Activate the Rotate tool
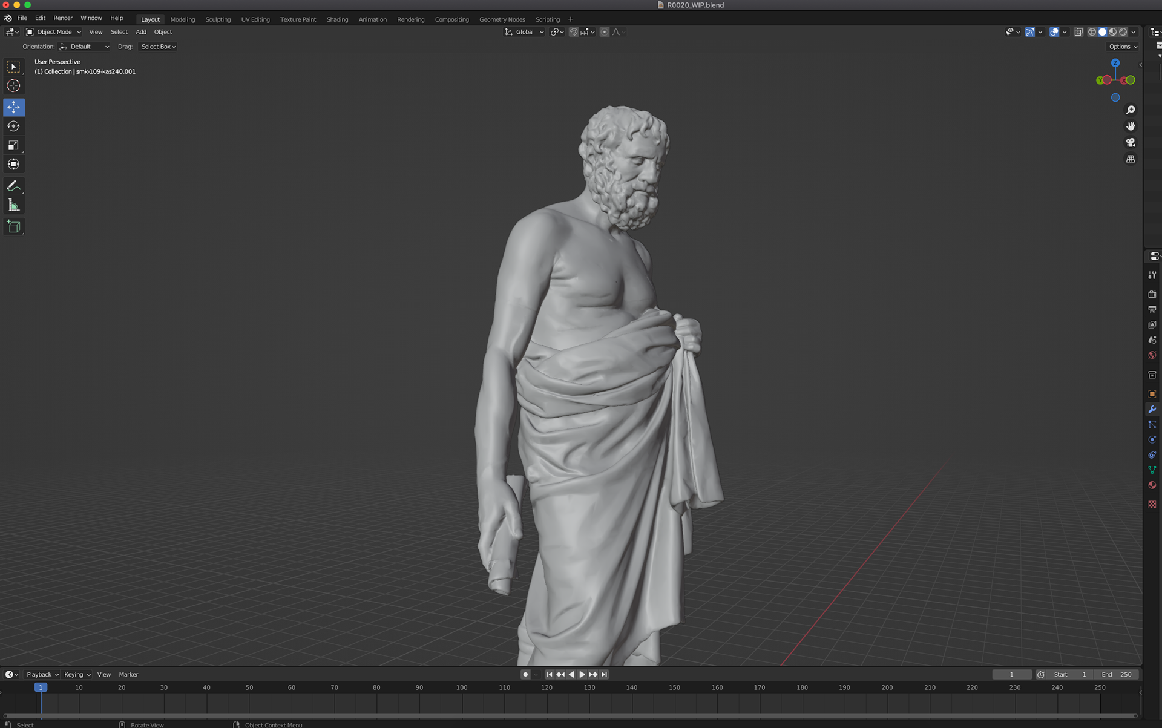The width and height of the screenshot is (1162, 728). point(13,126)
